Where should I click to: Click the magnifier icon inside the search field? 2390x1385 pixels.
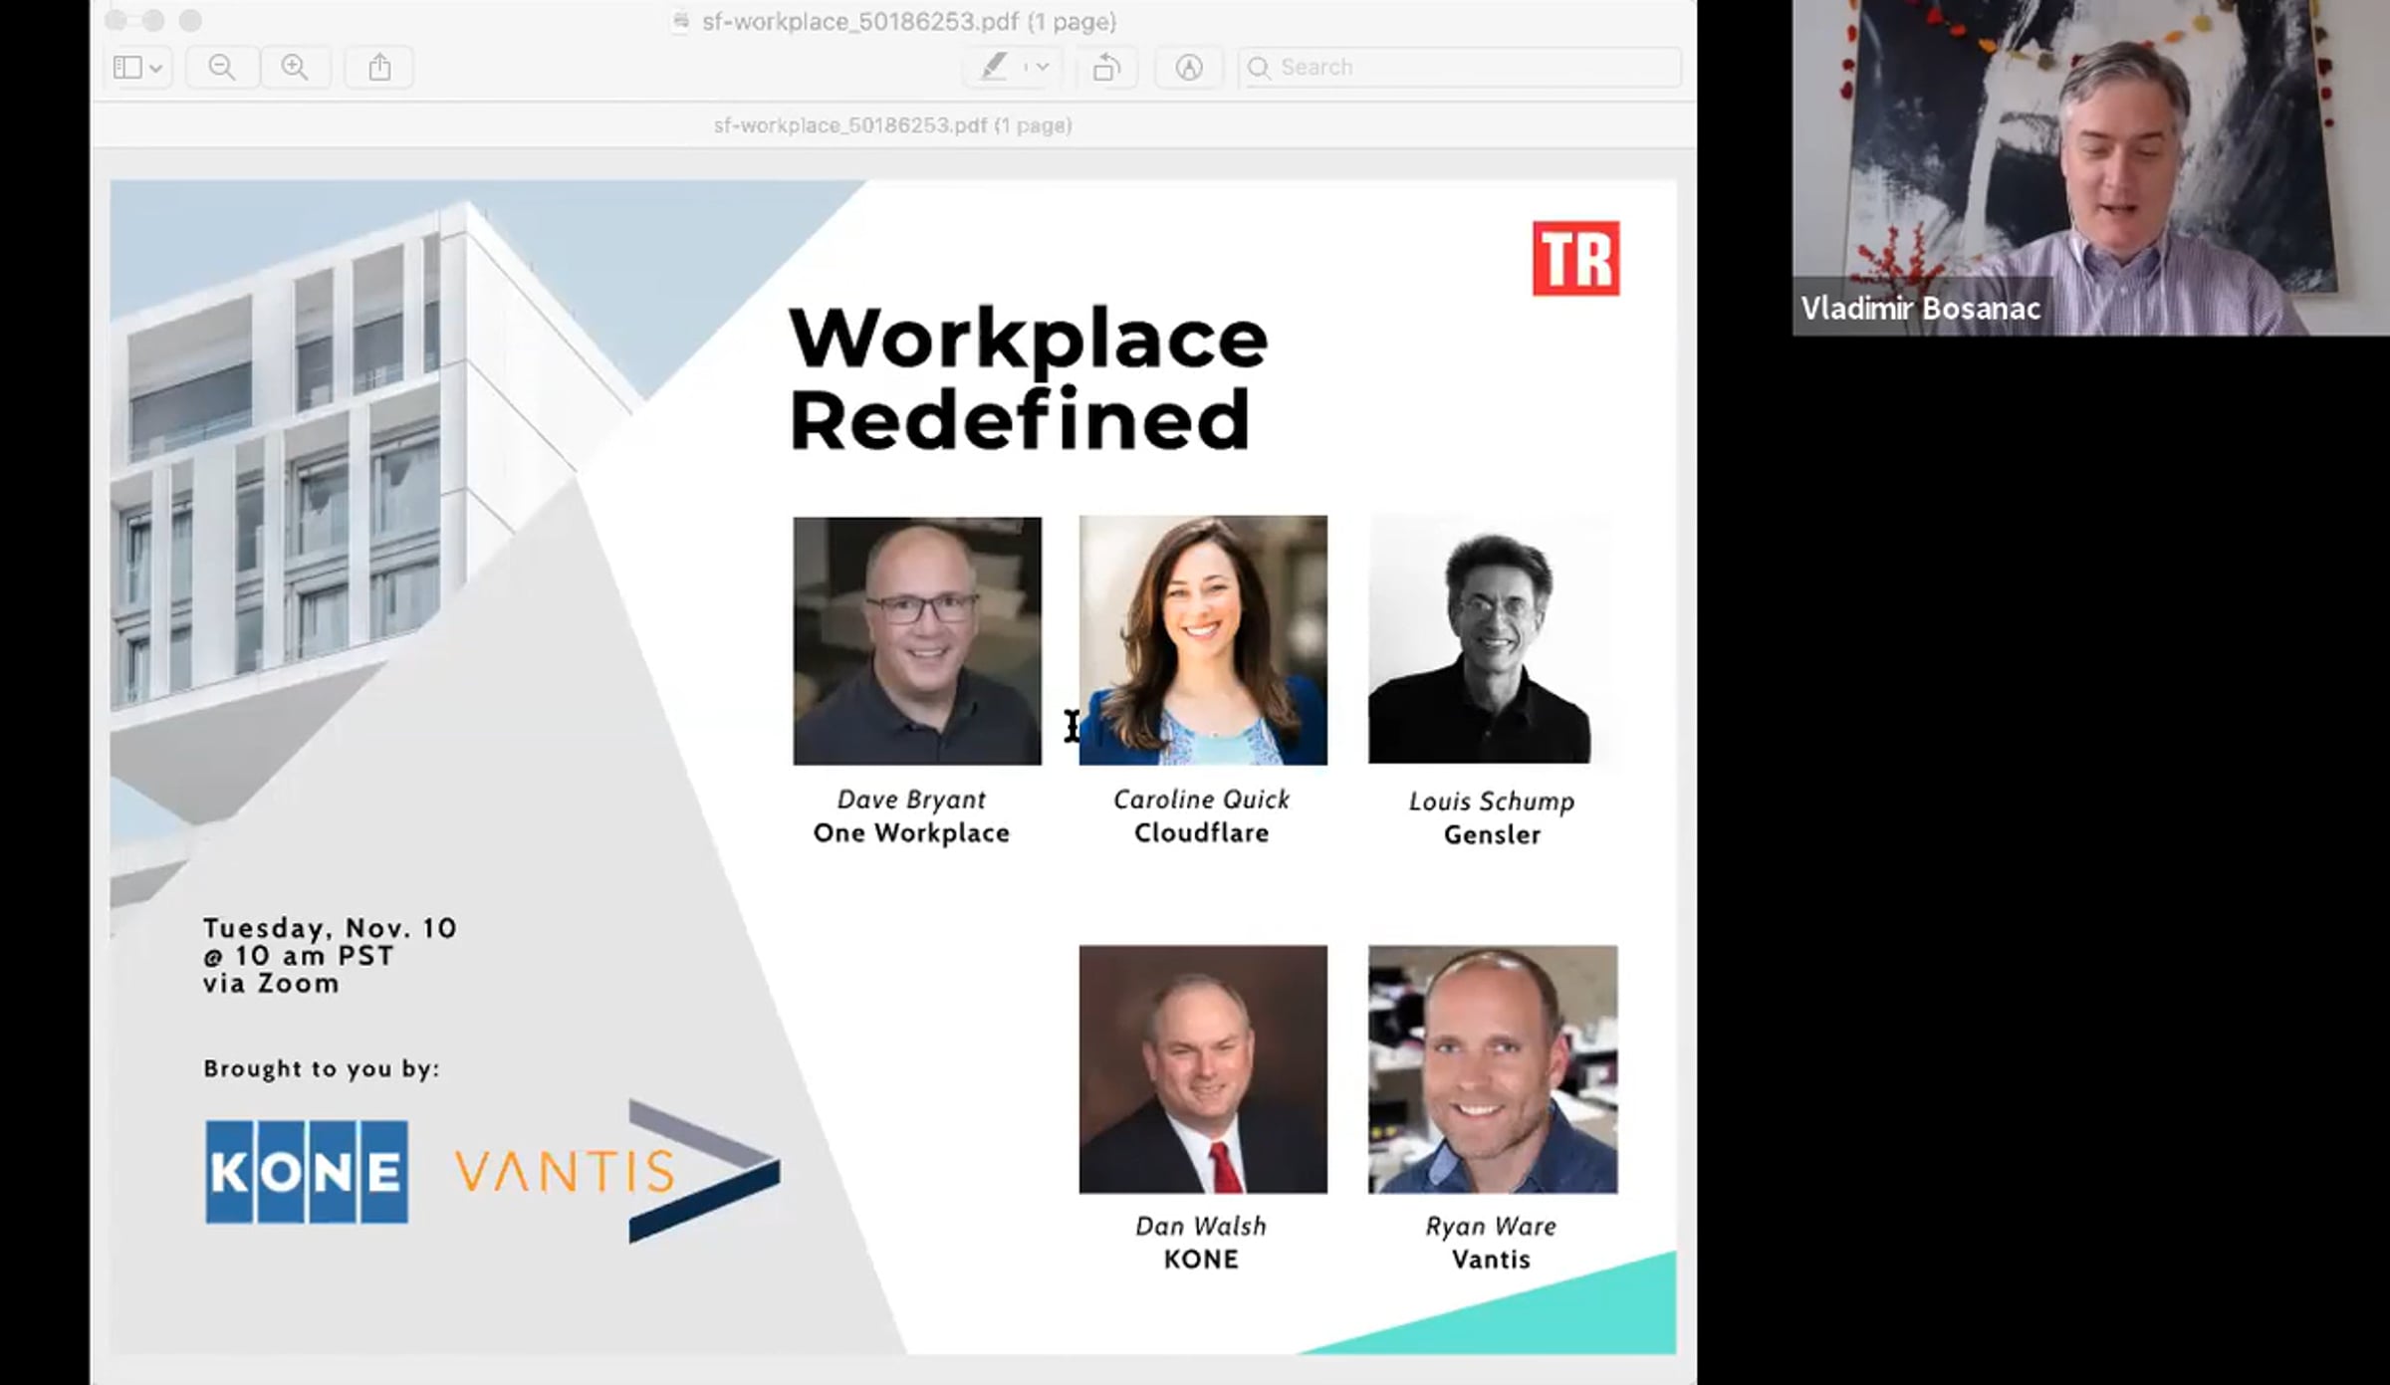[1259, 68]
